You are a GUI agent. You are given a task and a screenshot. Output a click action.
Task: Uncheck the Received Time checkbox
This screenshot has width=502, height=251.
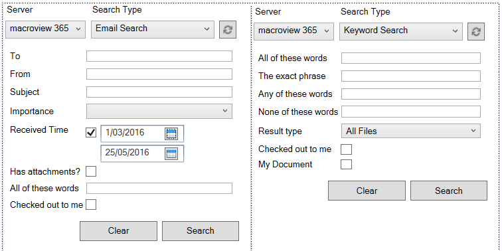pos(91,132)
